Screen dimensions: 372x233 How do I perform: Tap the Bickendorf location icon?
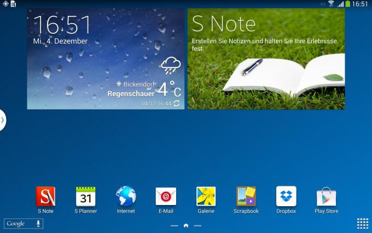119,84
